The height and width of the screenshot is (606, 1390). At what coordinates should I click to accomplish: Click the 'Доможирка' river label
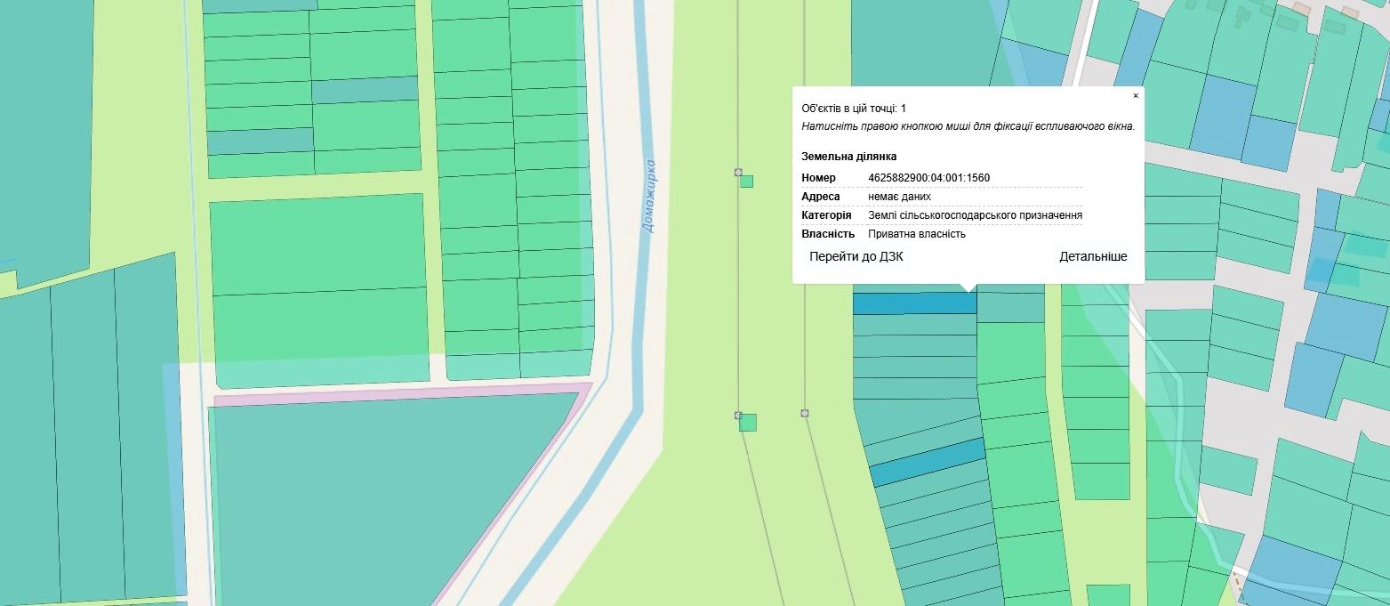click(648, 196)
